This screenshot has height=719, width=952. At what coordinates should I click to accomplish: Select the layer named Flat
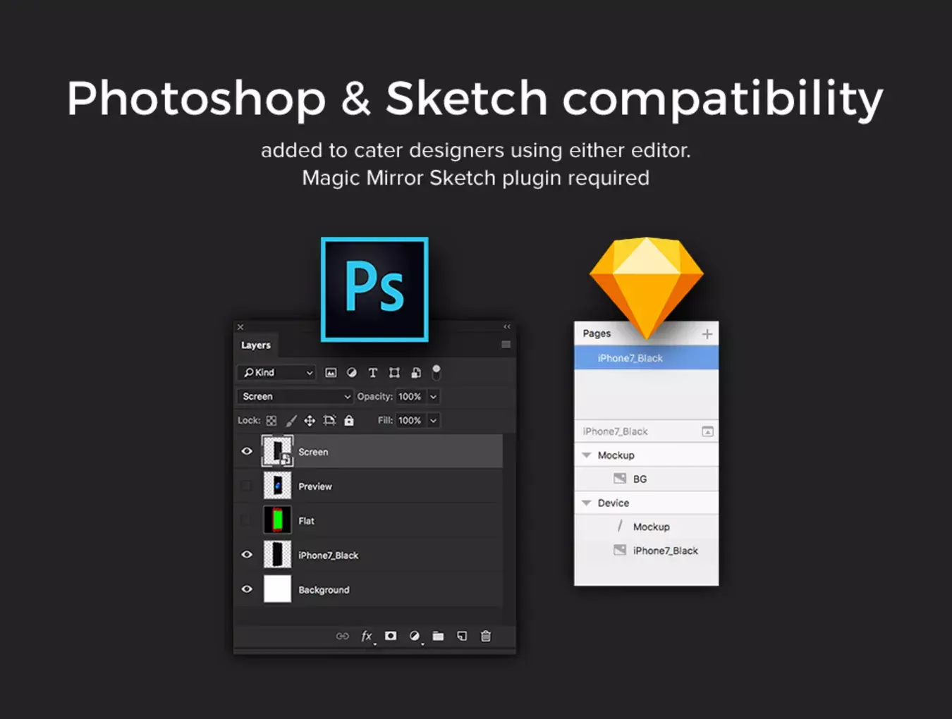[307, 522]
